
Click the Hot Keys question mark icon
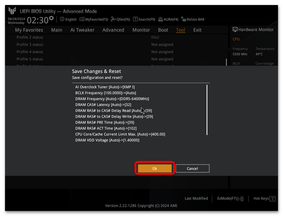coord(273,199)
